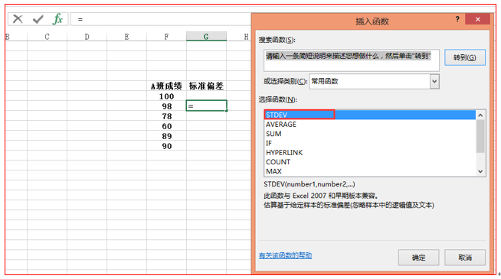The width and height of the screenshot is (501, 279).
Task: Click the formula bar input showing =
Action: [160, 19]
